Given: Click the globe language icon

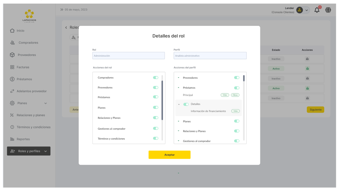Looking at the screenshot, I should coord(328,10).
